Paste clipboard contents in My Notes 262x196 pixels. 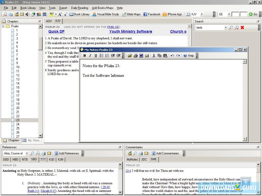[x=165, y=55]
